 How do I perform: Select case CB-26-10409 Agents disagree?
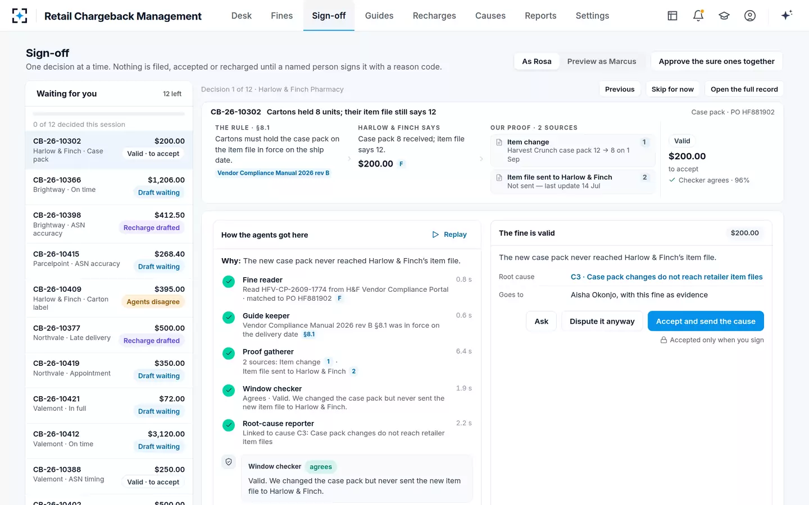109,298
